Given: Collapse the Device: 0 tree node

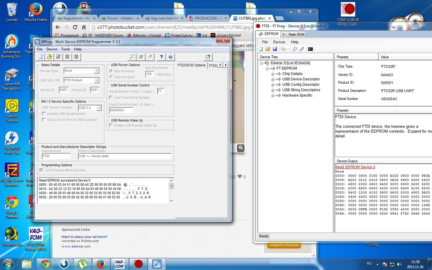Looking at the screenshot, I should 262,63.
